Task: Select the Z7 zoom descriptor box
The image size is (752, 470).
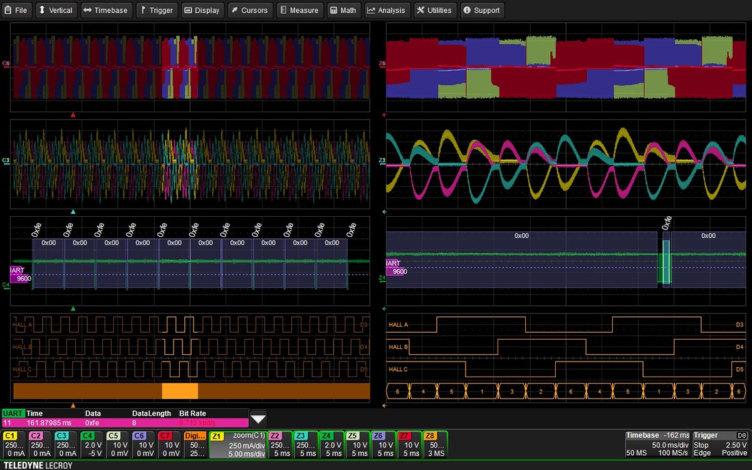Action: pos(409,444)
